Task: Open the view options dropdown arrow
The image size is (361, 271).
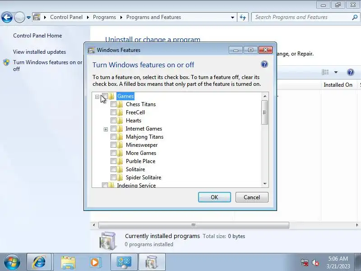Action: tap(336, 72)
